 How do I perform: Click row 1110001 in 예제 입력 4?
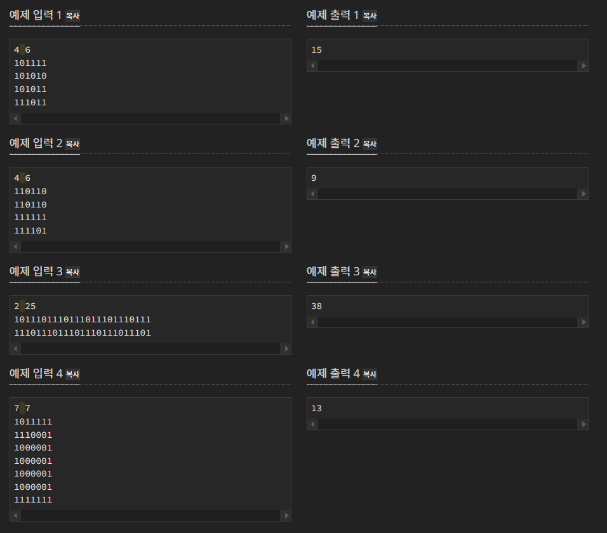tap(33, 435)
